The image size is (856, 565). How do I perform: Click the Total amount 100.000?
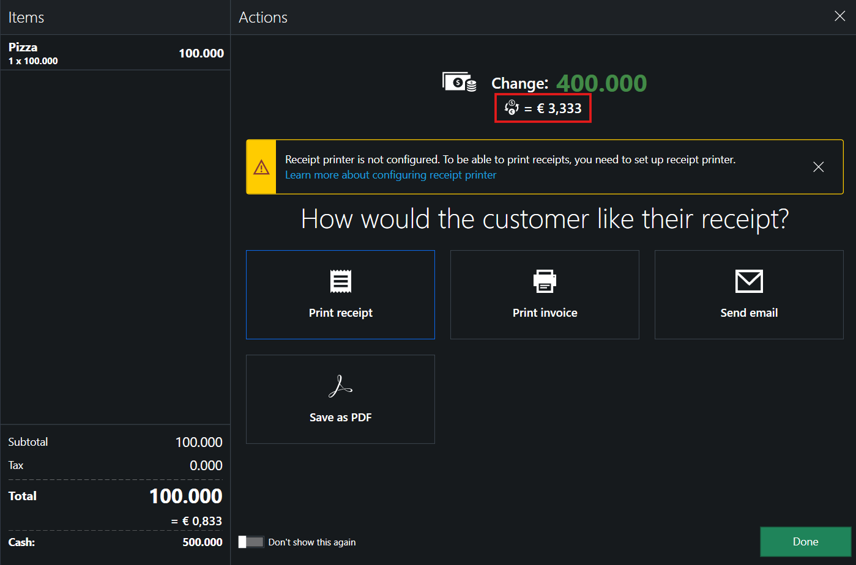click(x=185, y=496)
